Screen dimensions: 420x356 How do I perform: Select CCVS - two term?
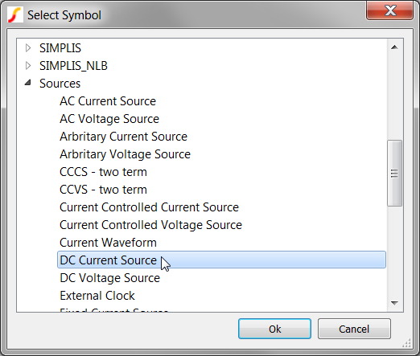(x=103, y=190)
